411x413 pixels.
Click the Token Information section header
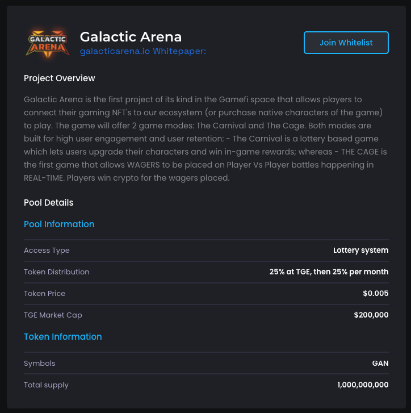[63, 336]
